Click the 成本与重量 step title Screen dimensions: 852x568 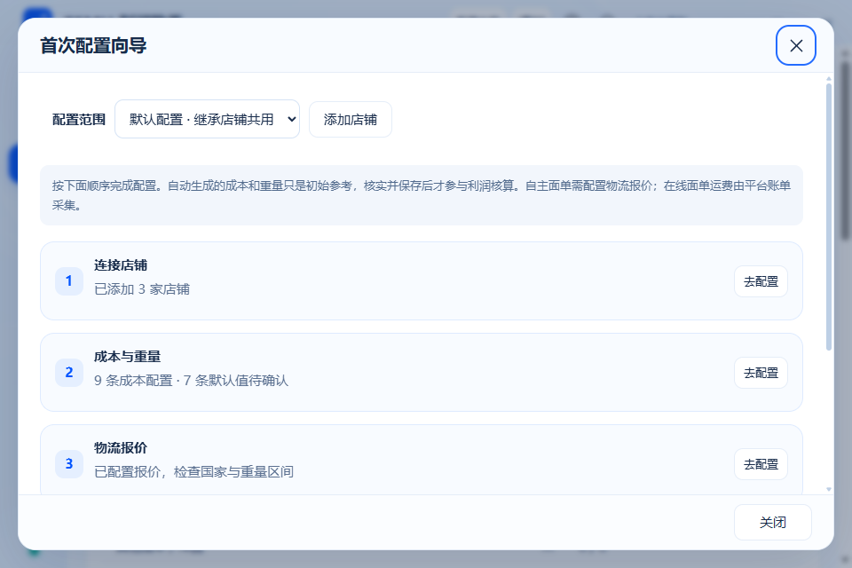tap(127, 357)
